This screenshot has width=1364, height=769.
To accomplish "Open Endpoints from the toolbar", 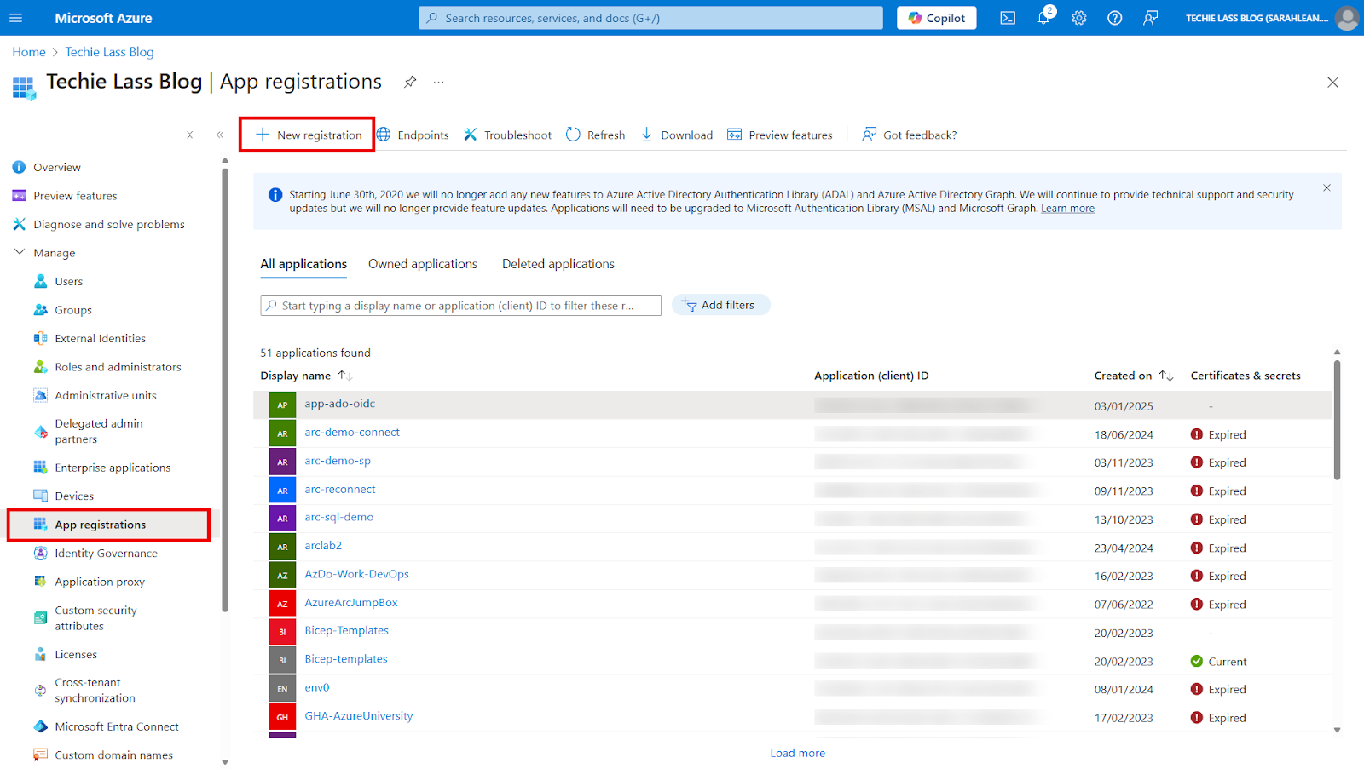I will 413,135.
